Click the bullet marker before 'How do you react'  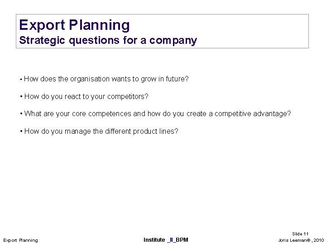coord(21,97)
